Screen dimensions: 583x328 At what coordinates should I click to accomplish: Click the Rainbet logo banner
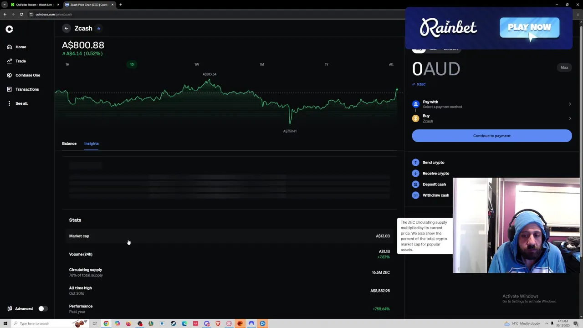tap(448, 28)
